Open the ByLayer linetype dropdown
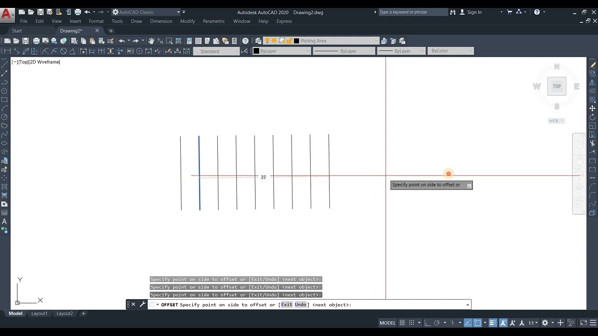The height and width of the screenshot is (336, 598). click(344, 51)
